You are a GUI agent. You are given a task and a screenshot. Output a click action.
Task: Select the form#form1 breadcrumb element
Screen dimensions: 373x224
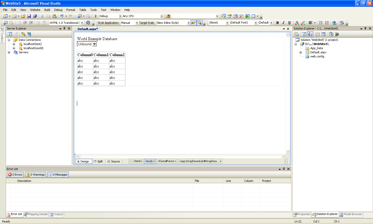click(x=167, y=161)
